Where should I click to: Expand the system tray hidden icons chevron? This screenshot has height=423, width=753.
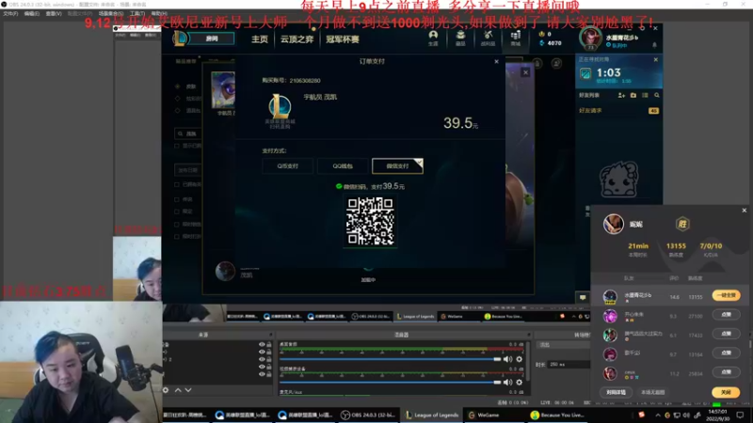[657, 415]
